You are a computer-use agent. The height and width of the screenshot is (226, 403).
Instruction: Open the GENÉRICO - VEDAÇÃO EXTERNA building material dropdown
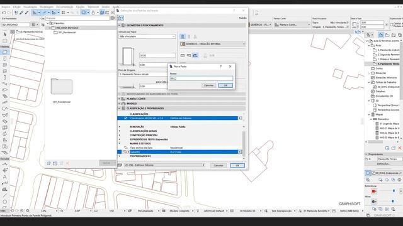(213, 44)
